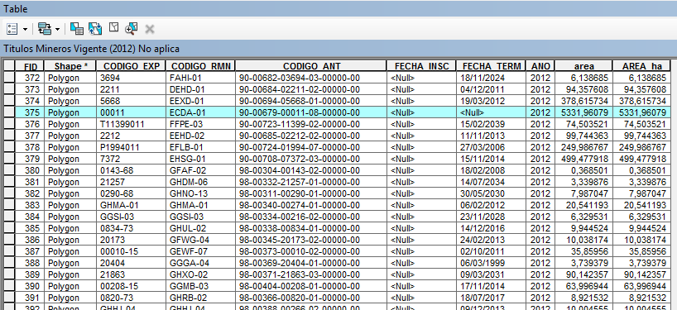Click cell 98-00404-00208-01-00000-00
The width and height of the screenshot is (677, 310).
click(x=311, y=286)
